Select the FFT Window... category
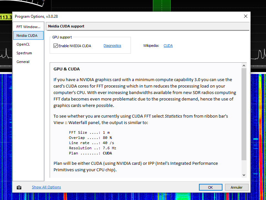 [28, 27]
